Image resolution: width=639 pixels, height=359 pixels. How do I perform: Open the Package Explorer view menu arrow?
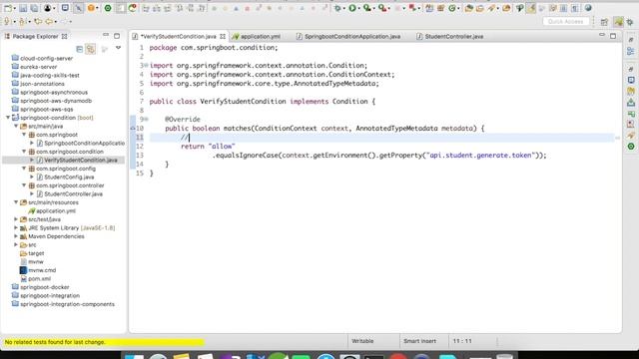118,49
